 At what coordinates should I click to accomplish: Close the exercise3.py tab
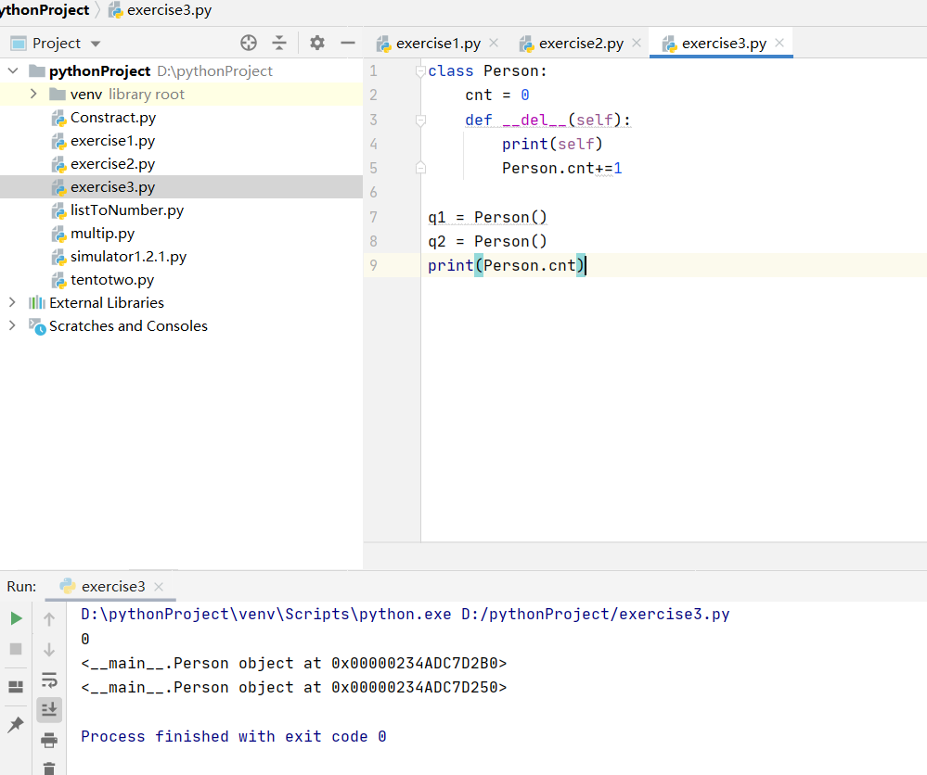click(x=779, y=43)
